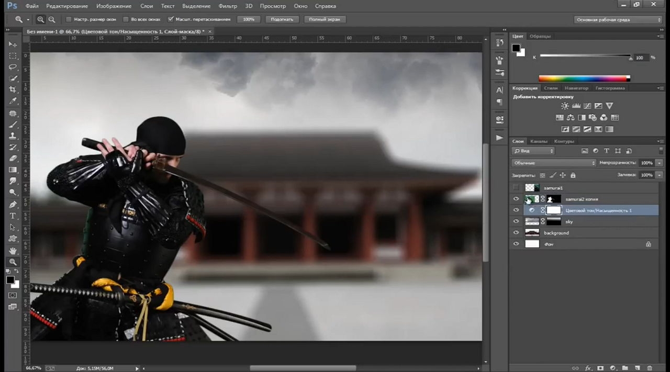Add a Brightness/Contrast adjustment
This screenshot has width=670, height=372.
pyautogui.click(x=565, y=106)
